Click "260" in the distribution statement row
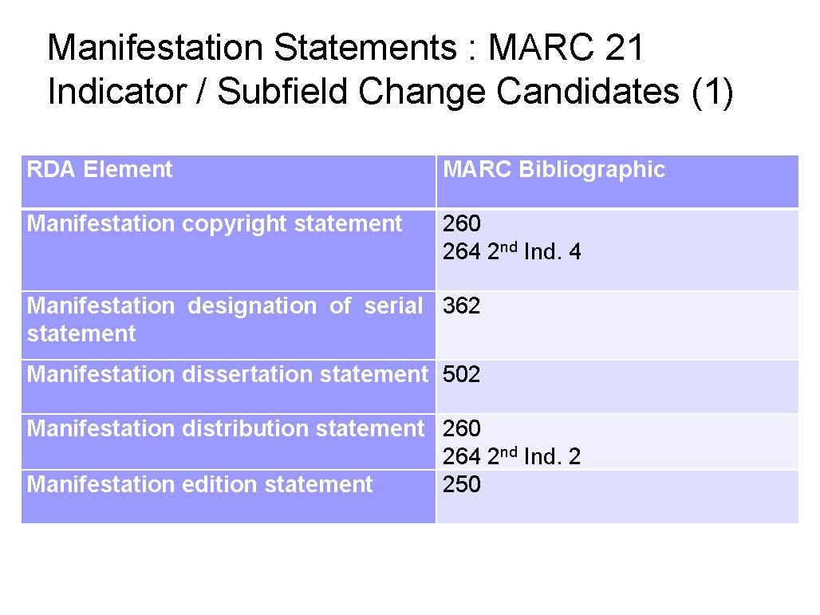Viewport: 820px width, 615px height. pyautogui.click(x=462, y=429)
